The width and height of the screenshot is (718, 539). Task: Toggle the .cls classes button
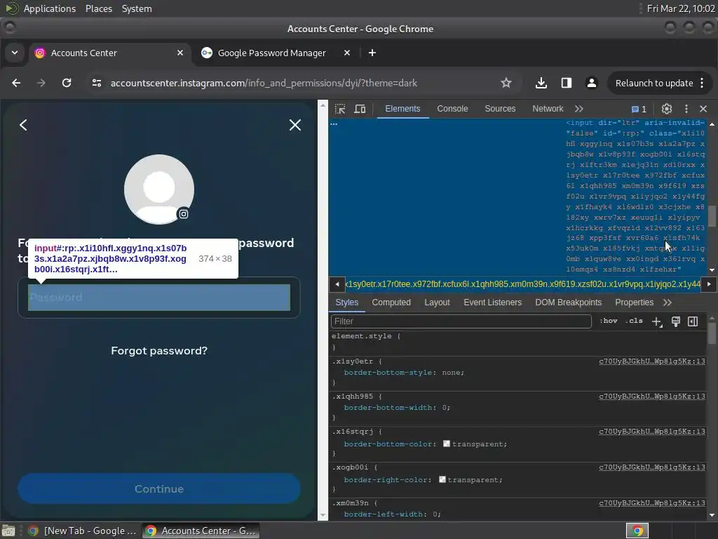tap(634, 321)
